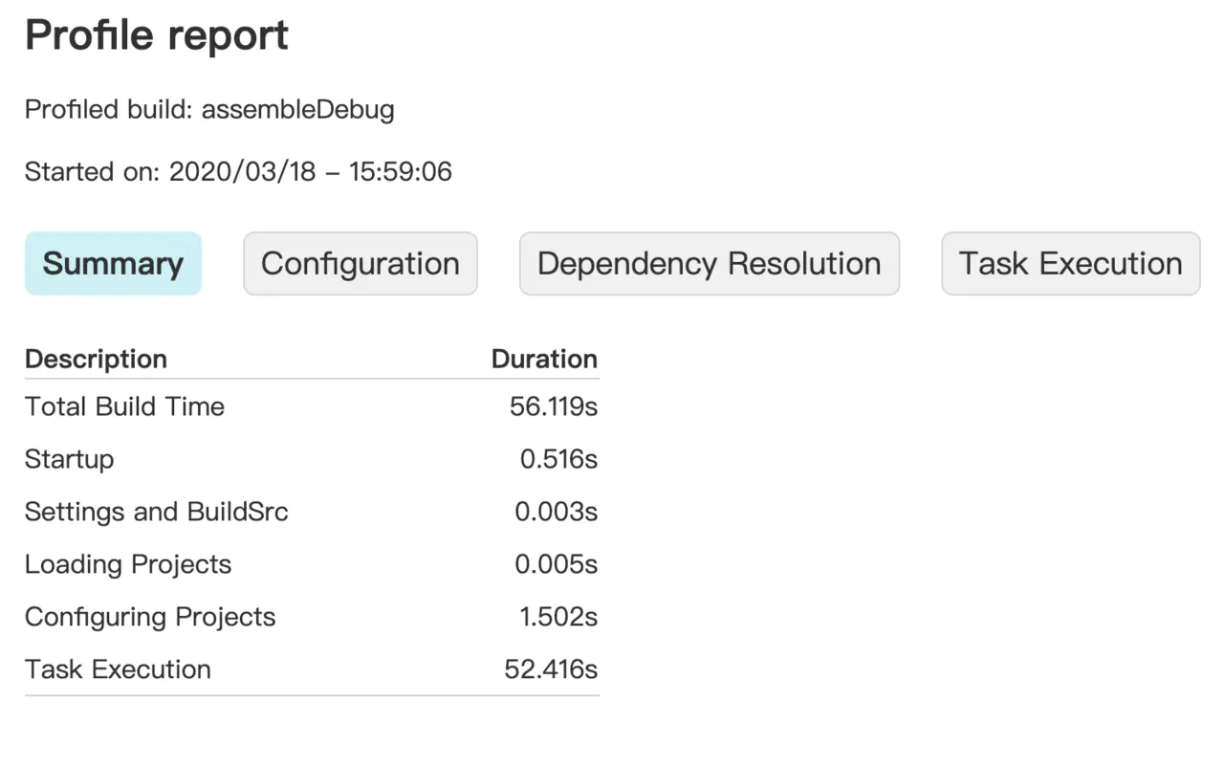The image size is (1224, 767).
Task: Click the 1.502s configuring duration
Action: tap(558, 618)
